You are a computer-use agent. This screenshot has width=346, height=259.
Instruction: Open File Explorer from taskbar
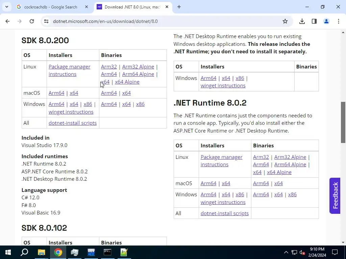pyautogui.click(x=41, y=252)
